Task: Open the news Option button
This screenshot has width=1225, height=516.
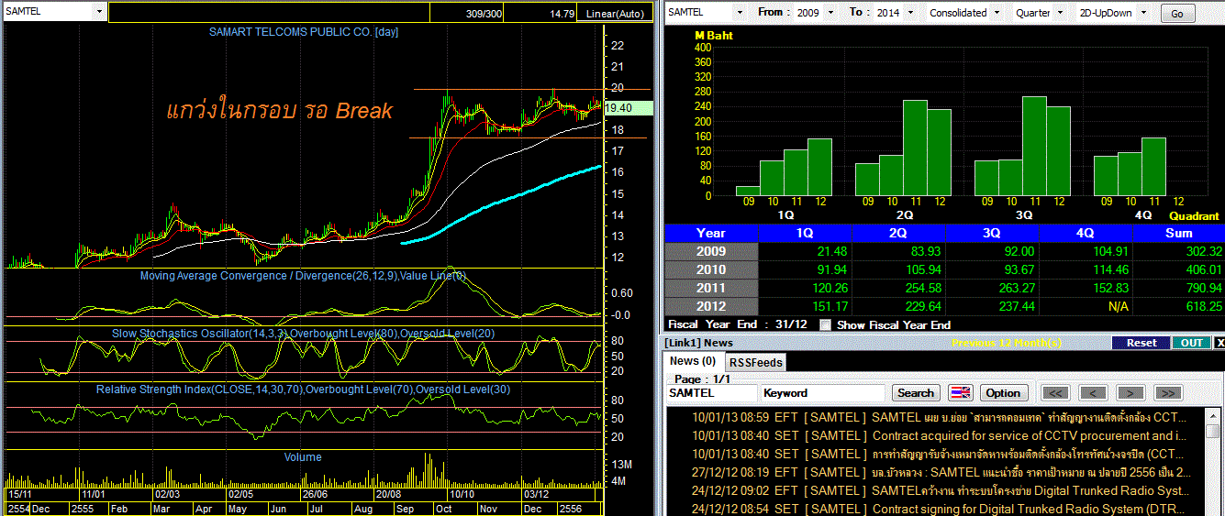Action: click(1003, 392)
